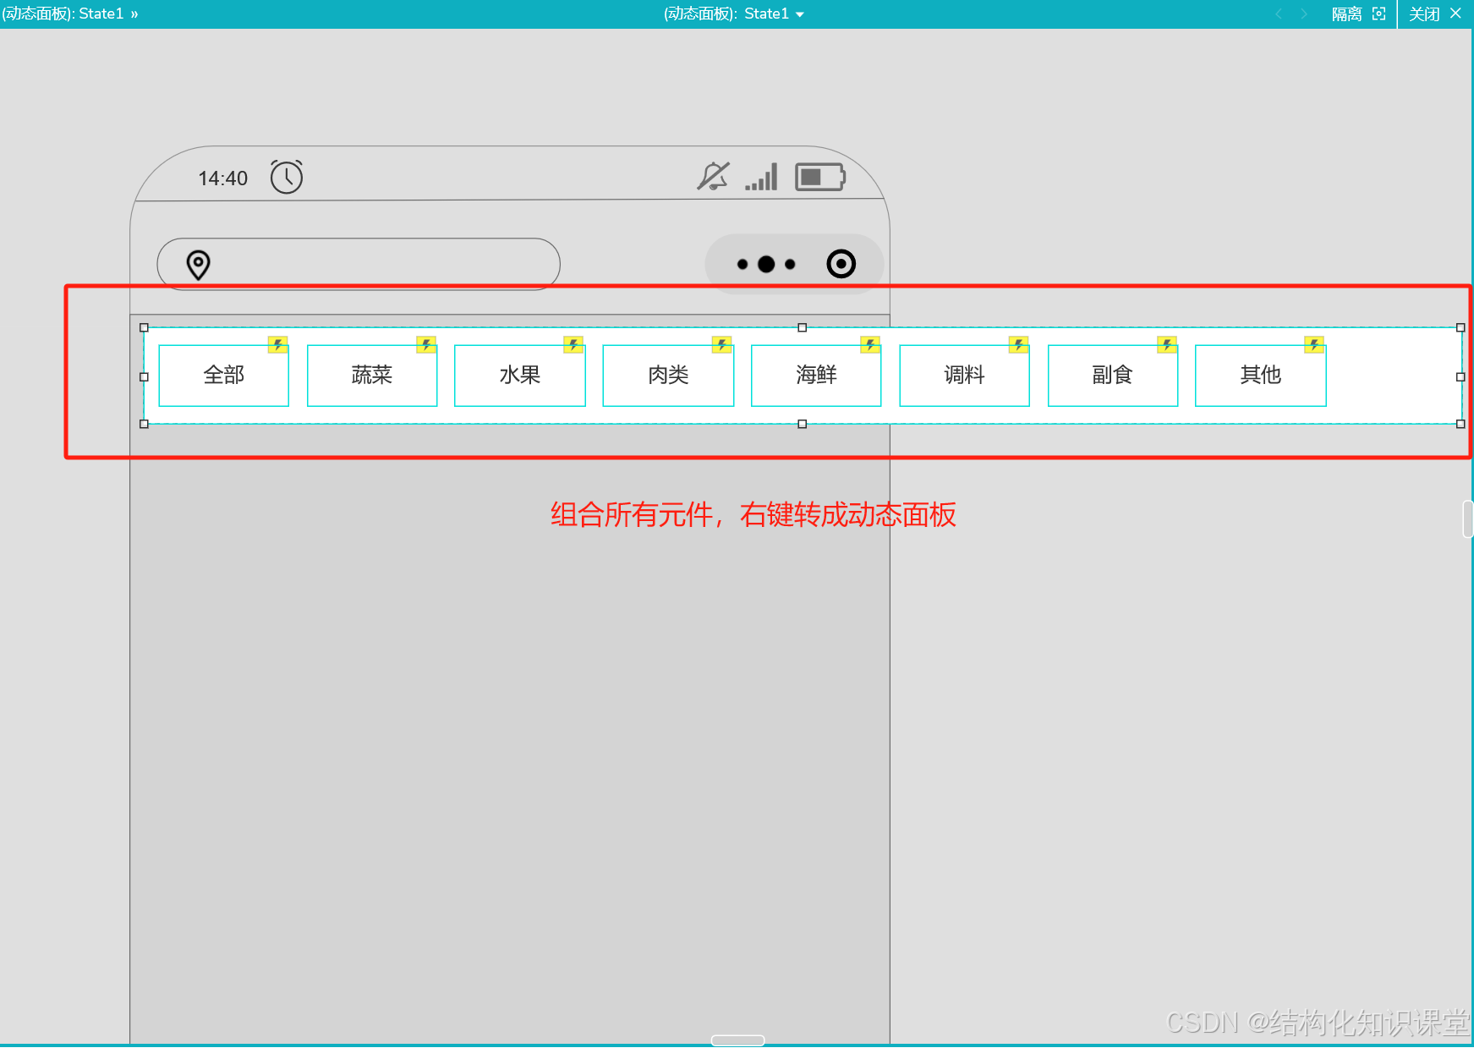Click the interaction lightning badge on 副食
This screenshot has width=1474, height=1048.
click(1167, 344)
